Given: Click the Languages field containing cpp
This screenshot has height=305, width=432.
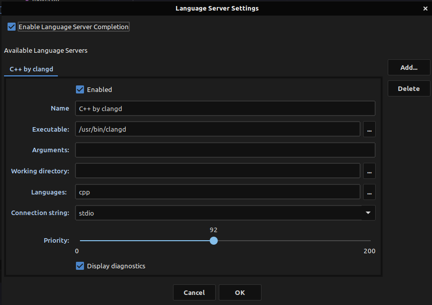Looking at the screenshot, I should click(217, 192).
